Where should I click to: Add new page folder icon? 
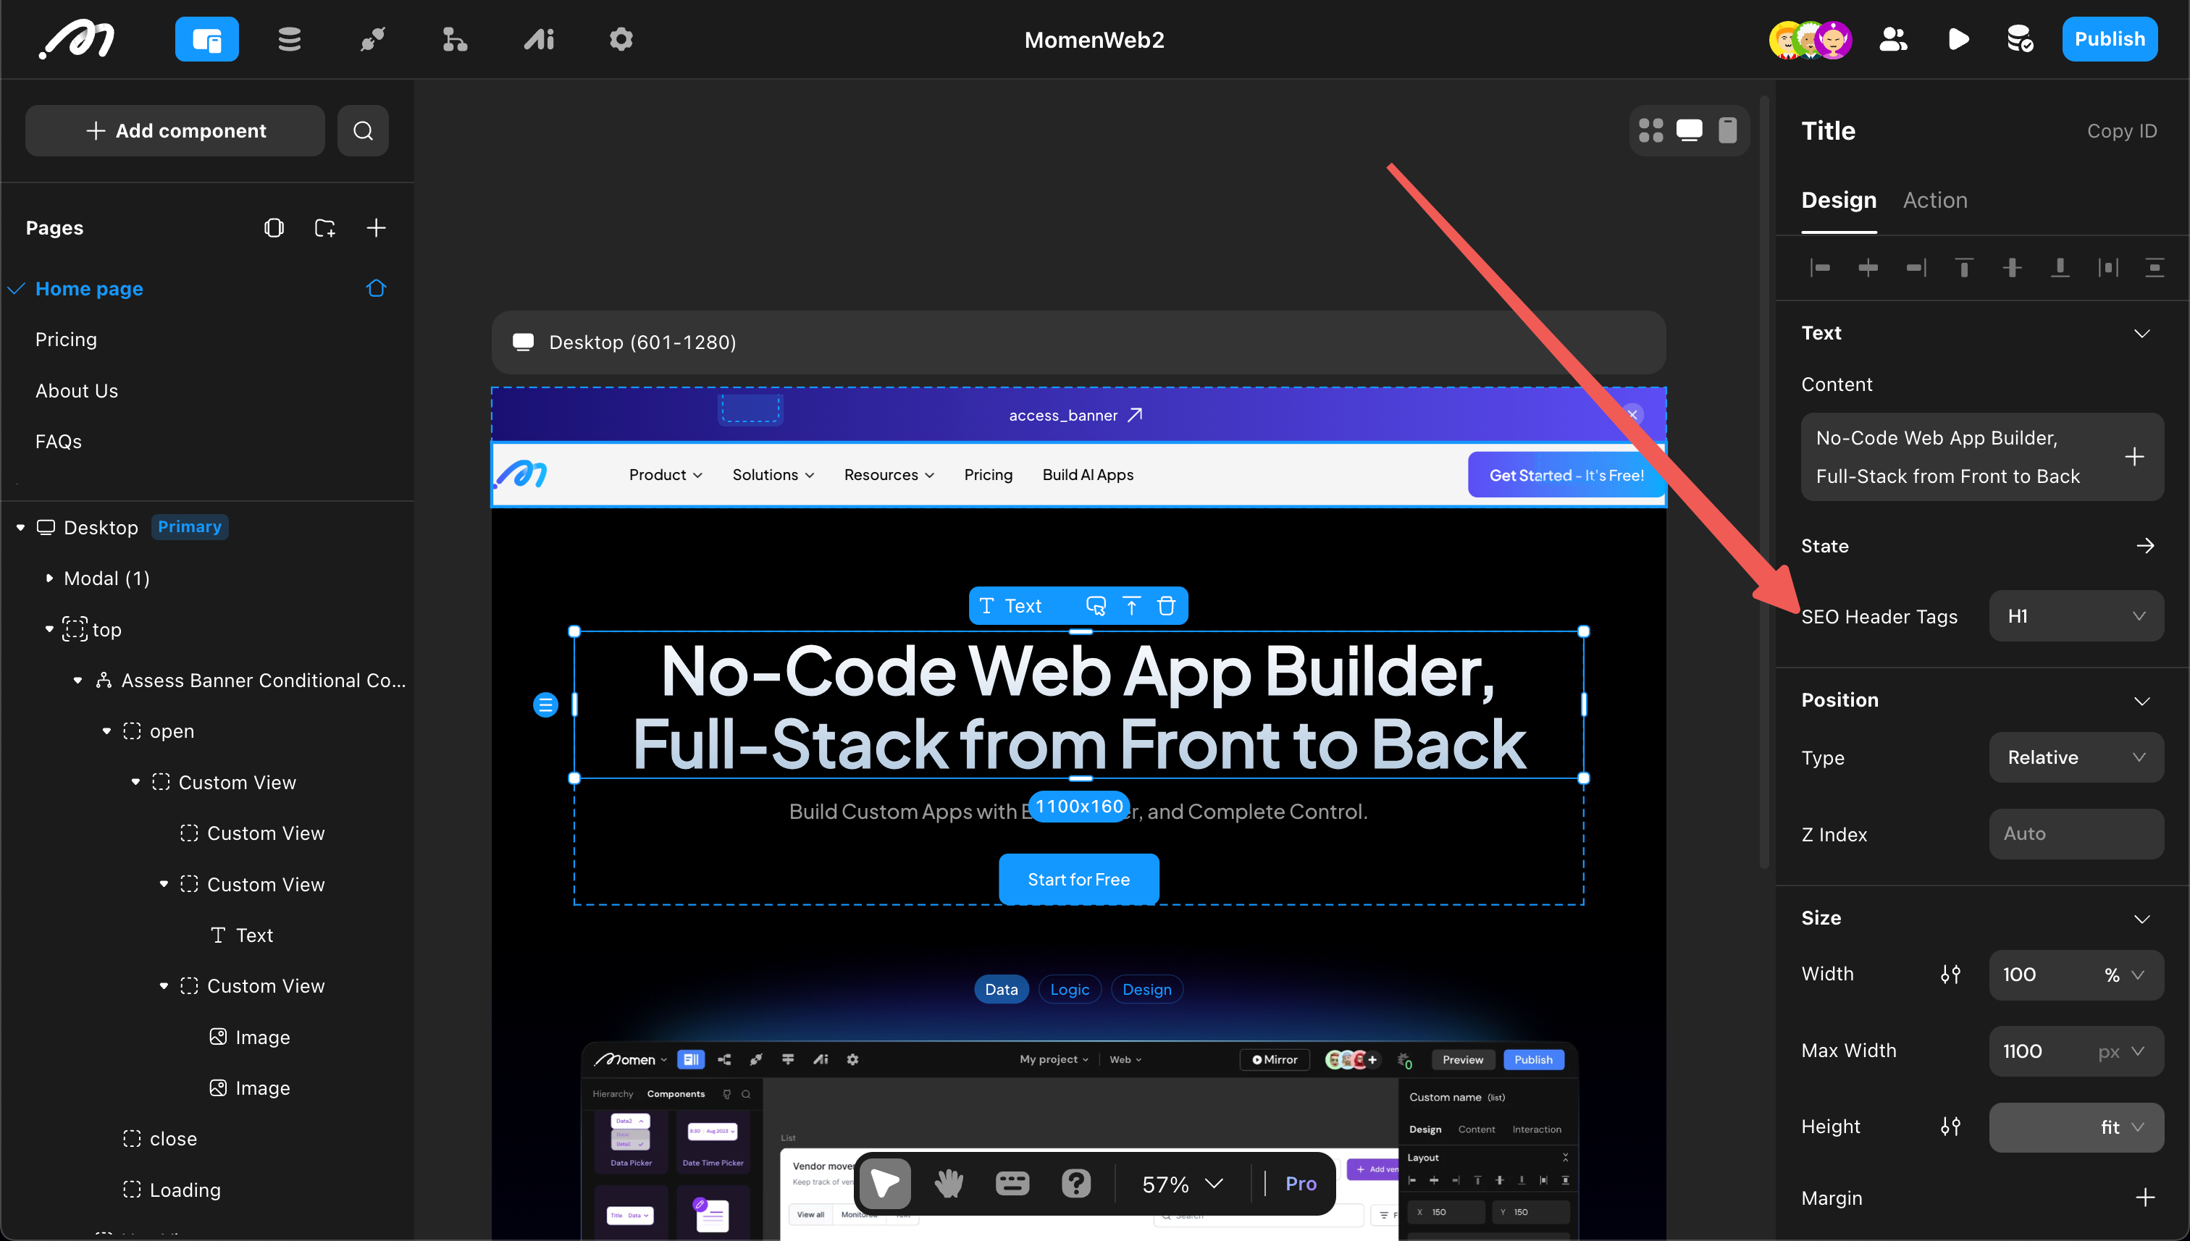pyautogui.click(x=324, y=227)
